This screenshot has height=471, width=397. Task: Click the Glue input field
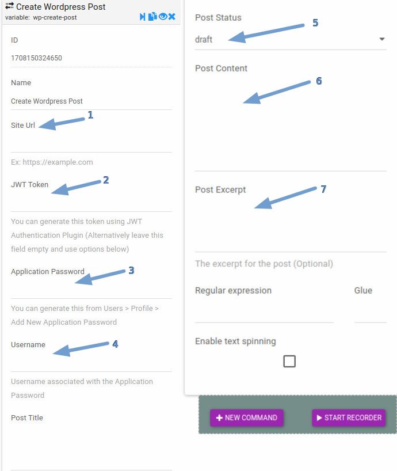point(371,312)
